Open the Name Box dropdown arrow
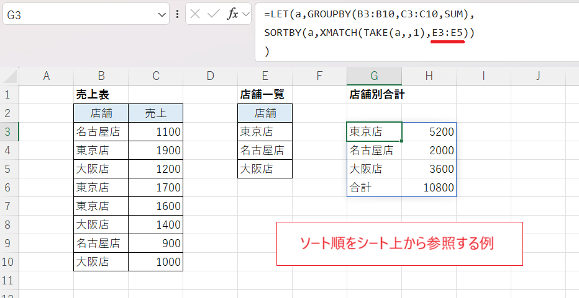The width and height of the screenshot is (579, 298). (x=162, y=15)
